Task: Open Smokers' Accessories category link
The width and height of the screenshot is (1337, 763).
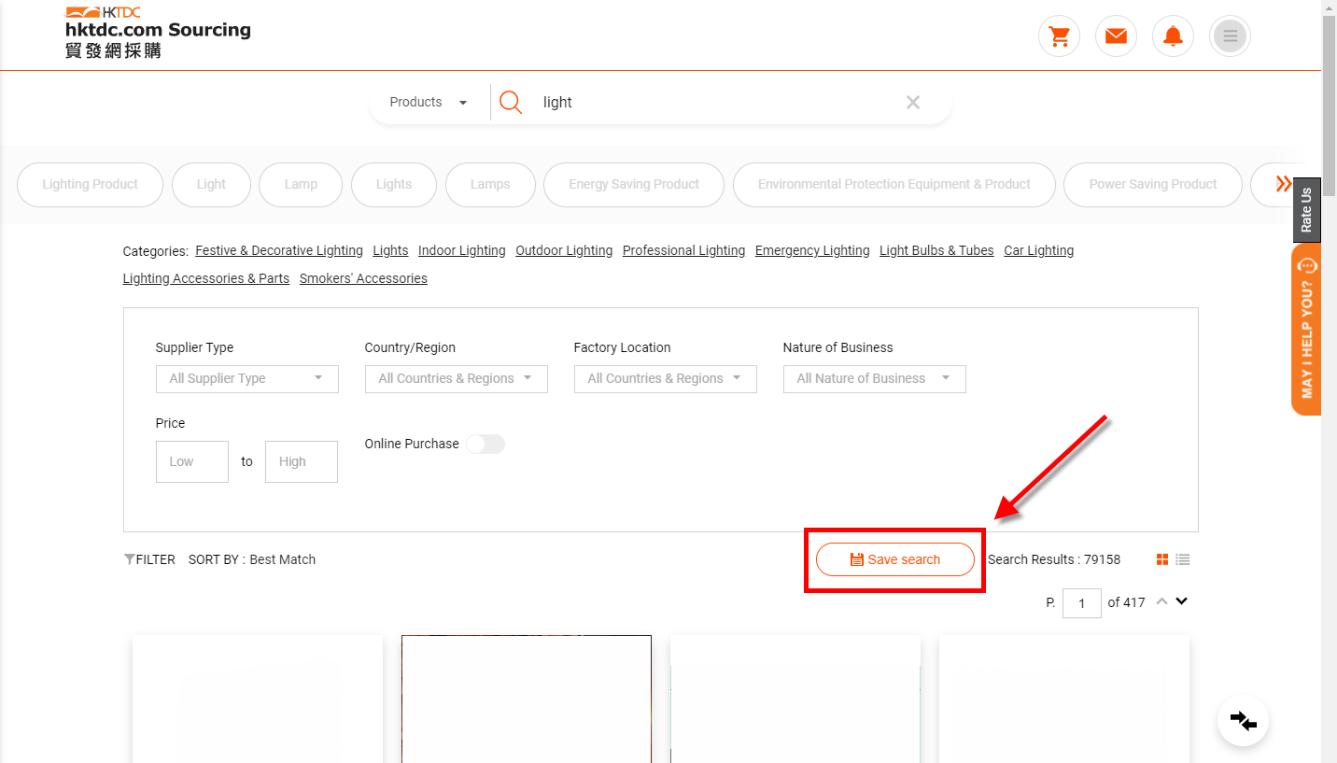Action: click(363, 278)
